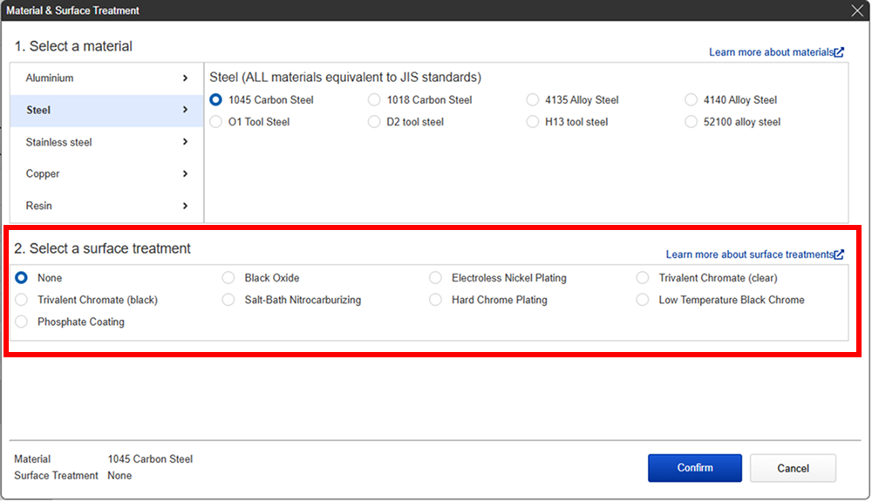Choose Phosphate Coating option

[21, 322]
